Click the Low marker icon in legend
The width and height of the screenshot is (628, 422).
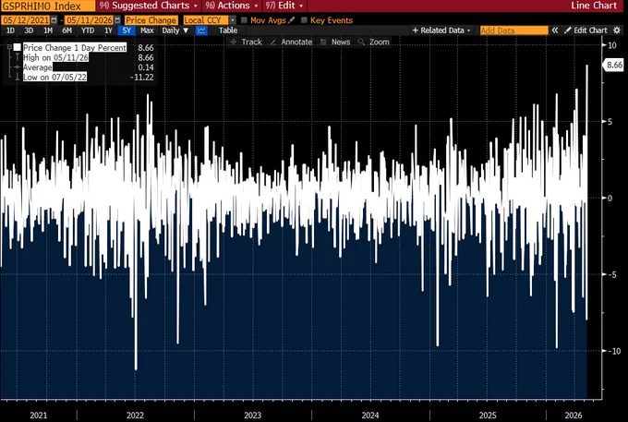[18, 77]
